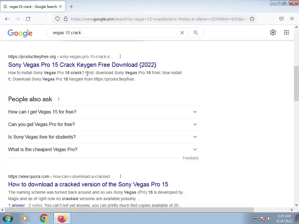Select the Firefox taskbar button

coord(62,218)
